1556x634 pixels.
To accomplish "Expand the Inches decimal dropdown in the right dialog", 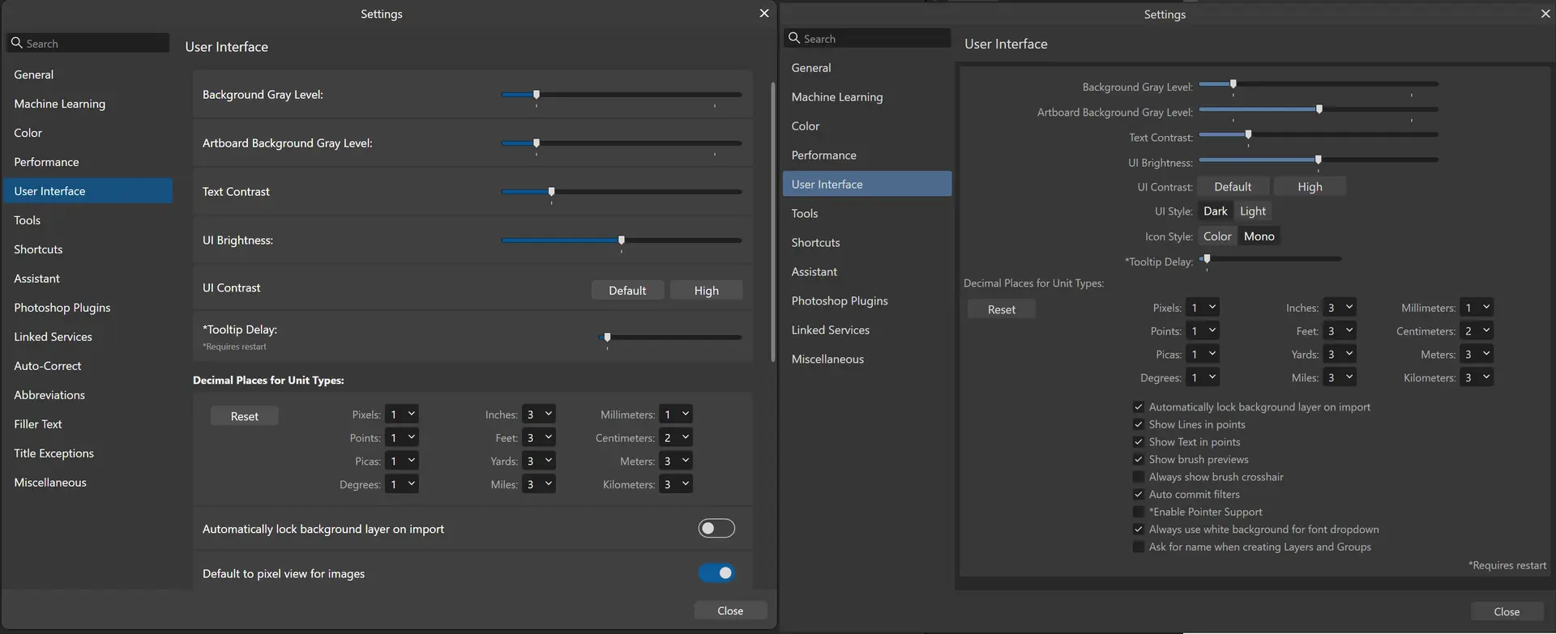I will tap(1340, 308).
